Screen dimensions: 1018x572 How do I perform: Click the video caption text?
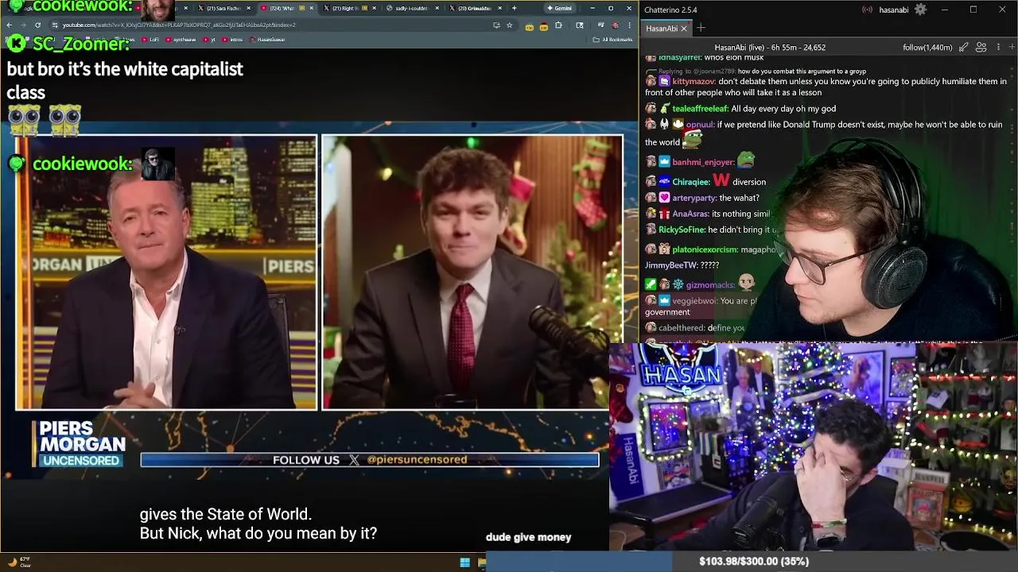click(x=258, y=524)
